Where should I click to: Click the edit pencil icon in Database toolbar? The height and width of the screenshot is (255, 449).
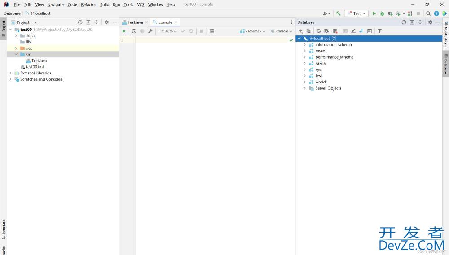click(353, 31)
